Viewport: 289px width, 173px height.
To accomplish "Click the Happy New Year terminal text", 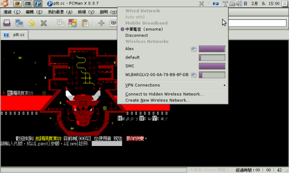I will (x=143, y=118).
